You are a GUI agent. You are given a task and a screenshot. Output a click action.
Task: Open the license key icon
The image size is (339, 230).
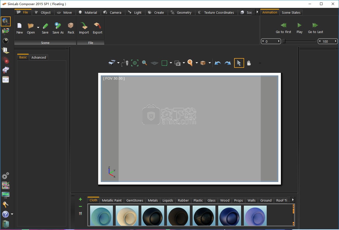[x=6, y=204]
